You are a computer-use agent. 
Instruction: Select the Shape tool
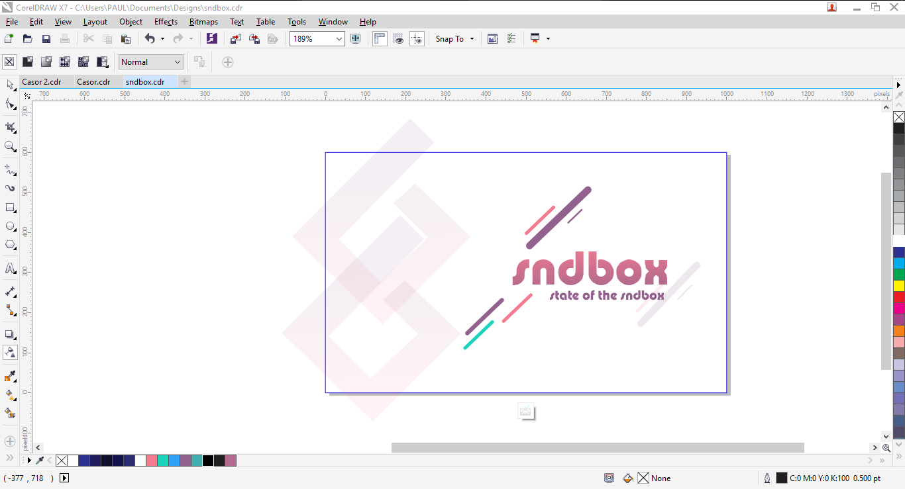[x=10, y=104]
